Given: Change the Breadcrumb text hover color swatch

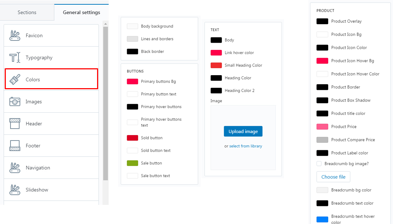Looking at the screenshot, I should [x=322, y=219].
